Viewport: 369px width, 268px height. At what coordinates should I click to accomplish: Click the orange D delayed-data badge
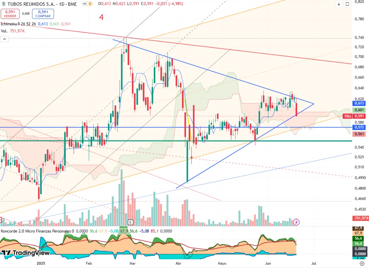pos(90,4)
